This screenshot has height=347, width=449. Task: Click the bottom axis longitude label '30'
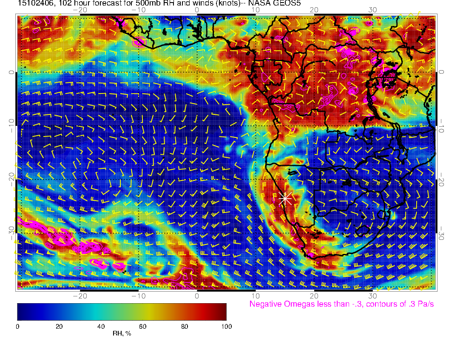372,296
